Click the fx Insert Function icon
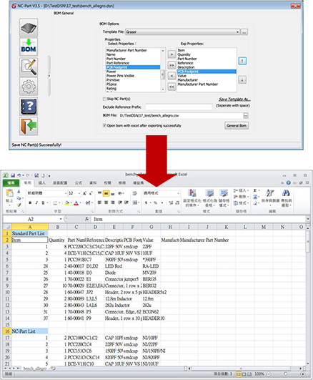 coord(86,219)
